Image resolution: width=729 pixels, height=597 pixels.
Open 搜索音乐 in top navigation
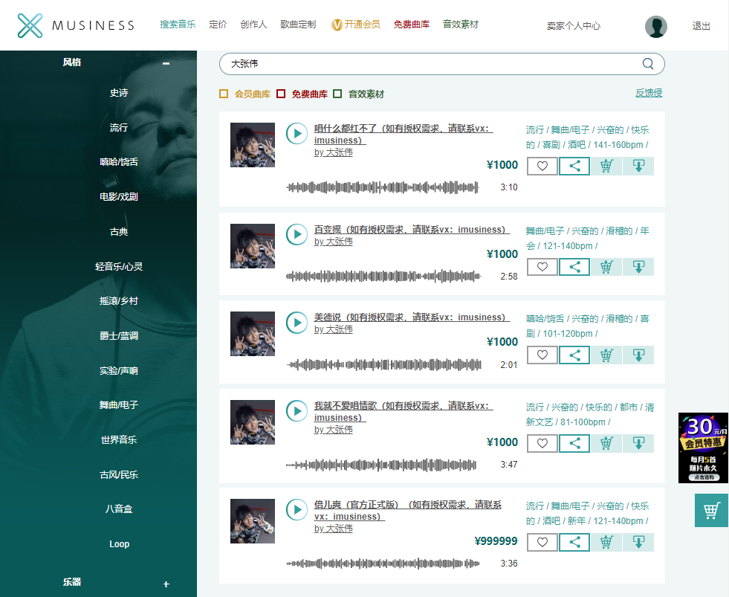pos(178,25)
